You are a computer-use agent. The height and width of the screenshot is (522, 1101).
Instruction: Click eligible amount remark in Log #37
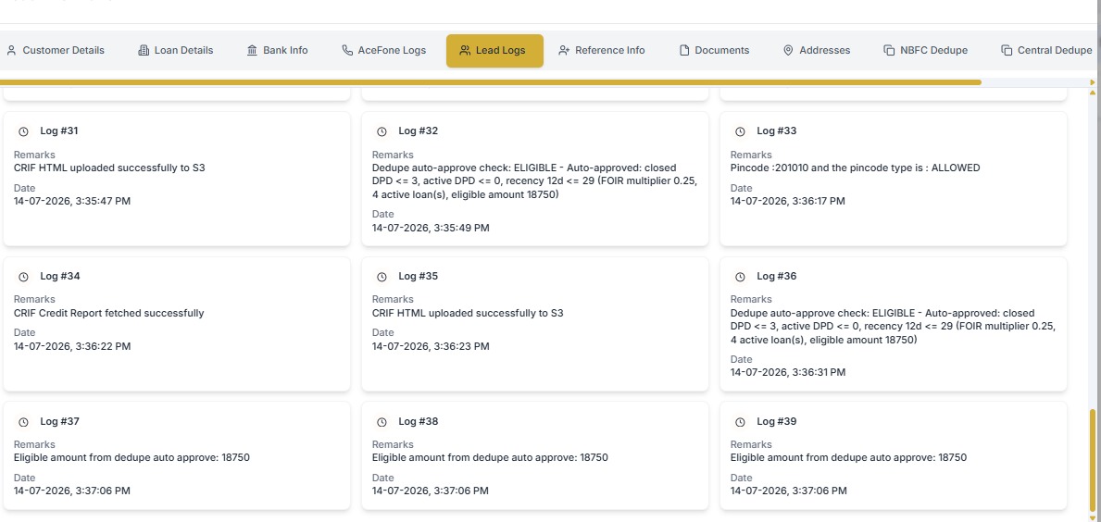click(132, 458)
